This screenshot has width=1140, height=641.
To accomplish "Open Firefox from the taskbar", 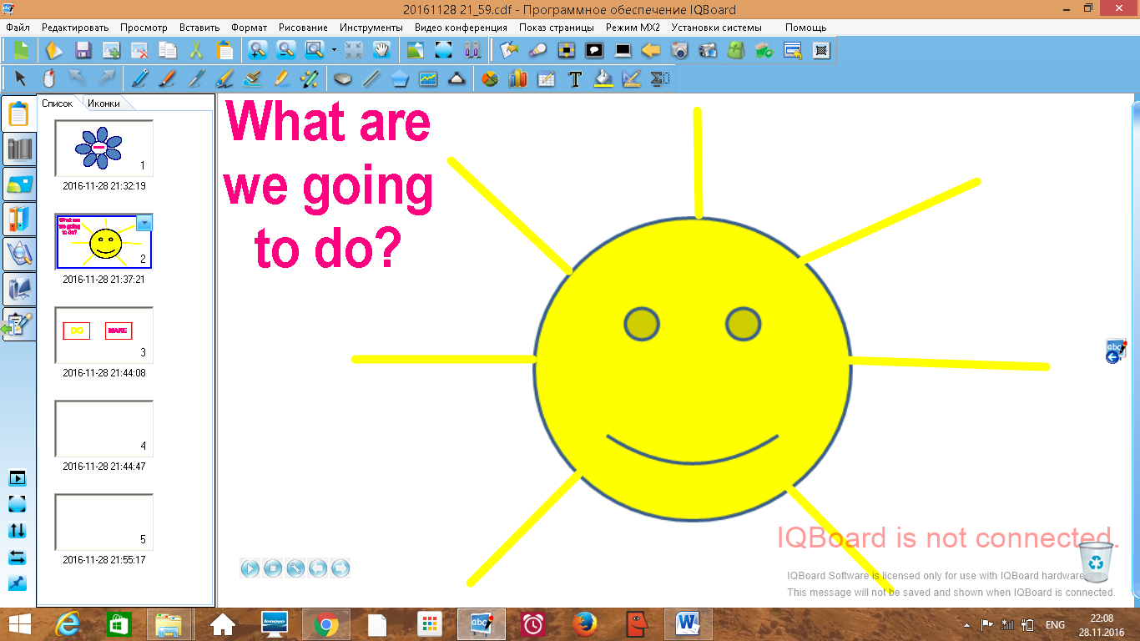I will [585, 623].
